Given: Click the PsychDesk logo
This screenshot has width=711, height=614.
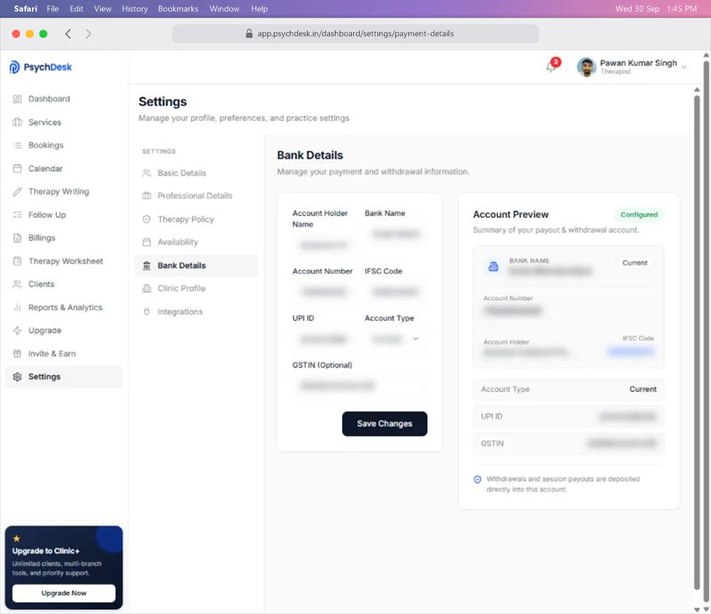Looking at the screenshot, I should pos(41,67).
